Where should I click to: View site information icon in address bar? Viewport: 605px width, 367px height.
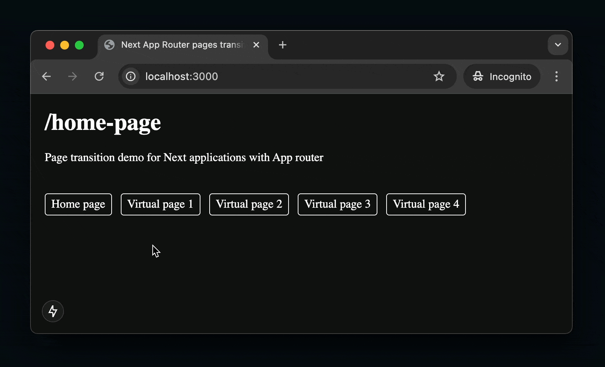(x=131, y=76)
